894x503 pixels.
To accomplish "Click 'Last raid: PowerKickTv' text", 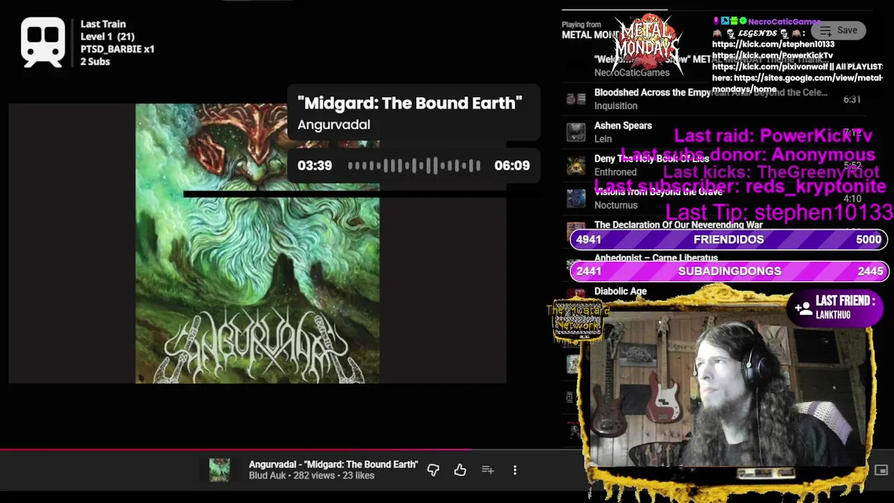I will 773,136.
